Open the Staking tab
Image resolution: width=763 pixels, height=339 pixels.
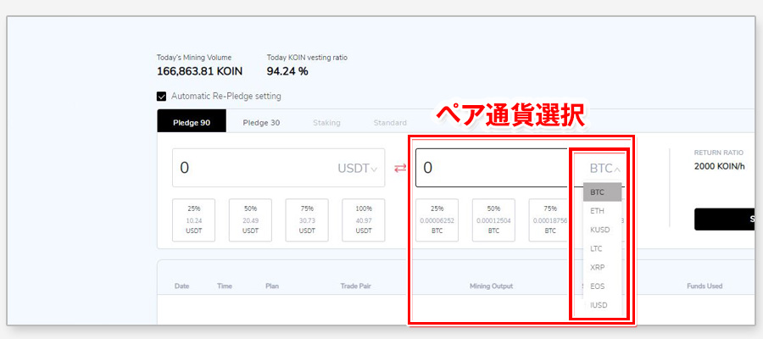[x=326, y=123]
